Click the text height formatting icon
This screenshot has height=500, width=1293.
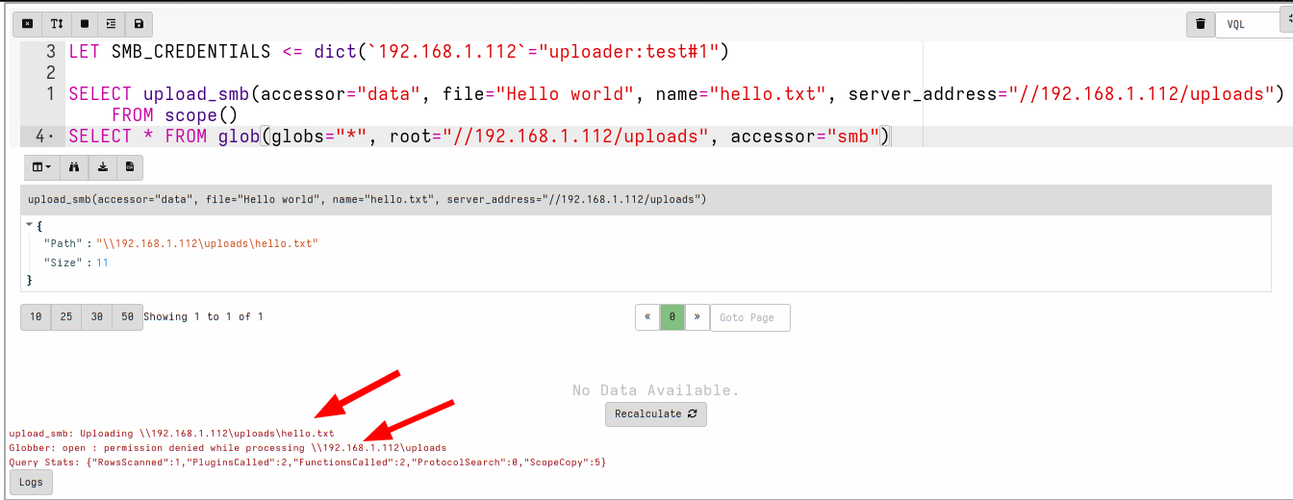point(57,24)
